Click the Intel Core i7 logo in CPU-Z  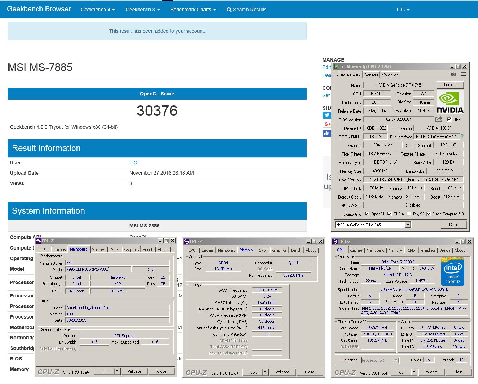[x=453, y=271]
